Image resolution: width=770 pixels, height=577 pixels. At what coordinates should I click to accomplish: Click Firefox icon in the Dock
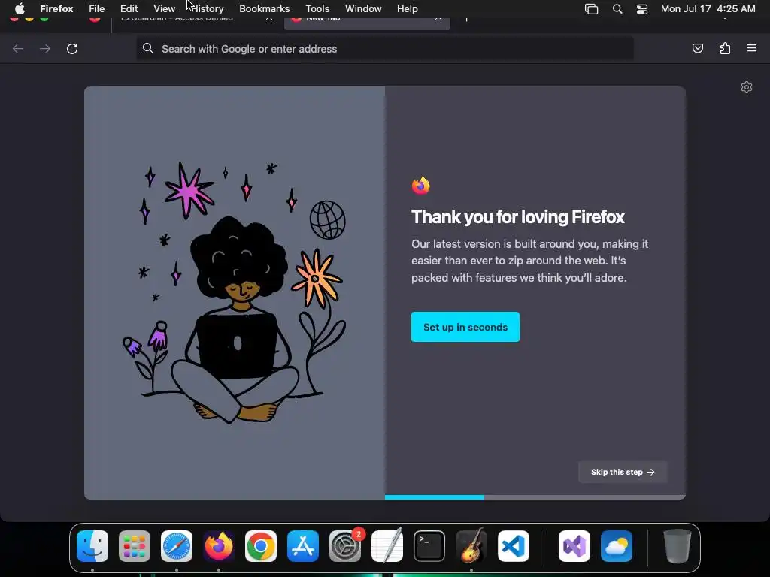[219, 546]
